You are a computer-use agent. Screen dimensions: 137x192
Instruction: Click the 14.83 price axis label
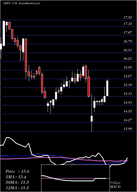(128, 103)
